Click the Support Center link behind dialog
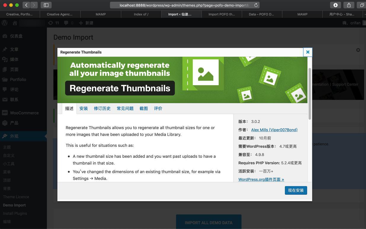366x229 pixels. [345, 84]
